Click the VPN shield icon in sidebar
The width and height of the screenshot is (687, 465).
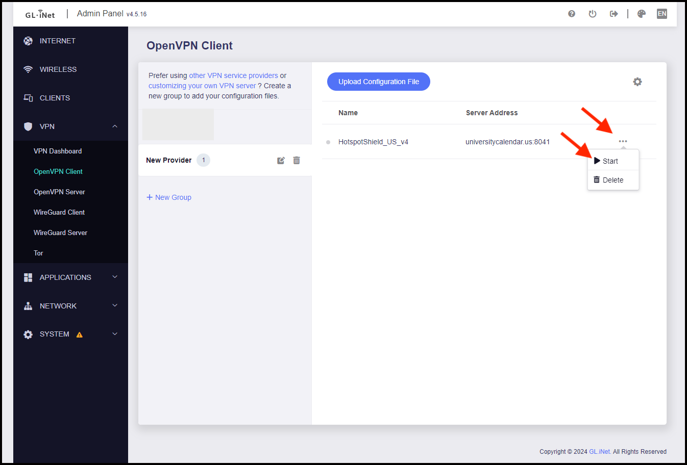pos(28,126)
